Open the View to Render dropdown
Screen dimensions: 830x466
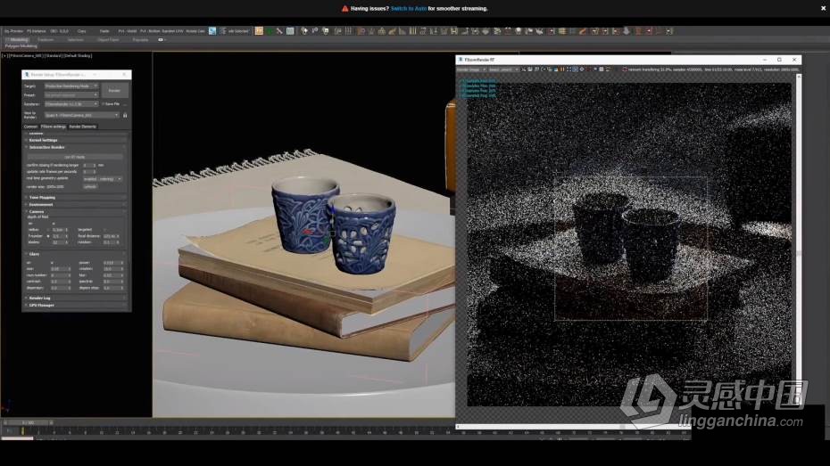81,115
